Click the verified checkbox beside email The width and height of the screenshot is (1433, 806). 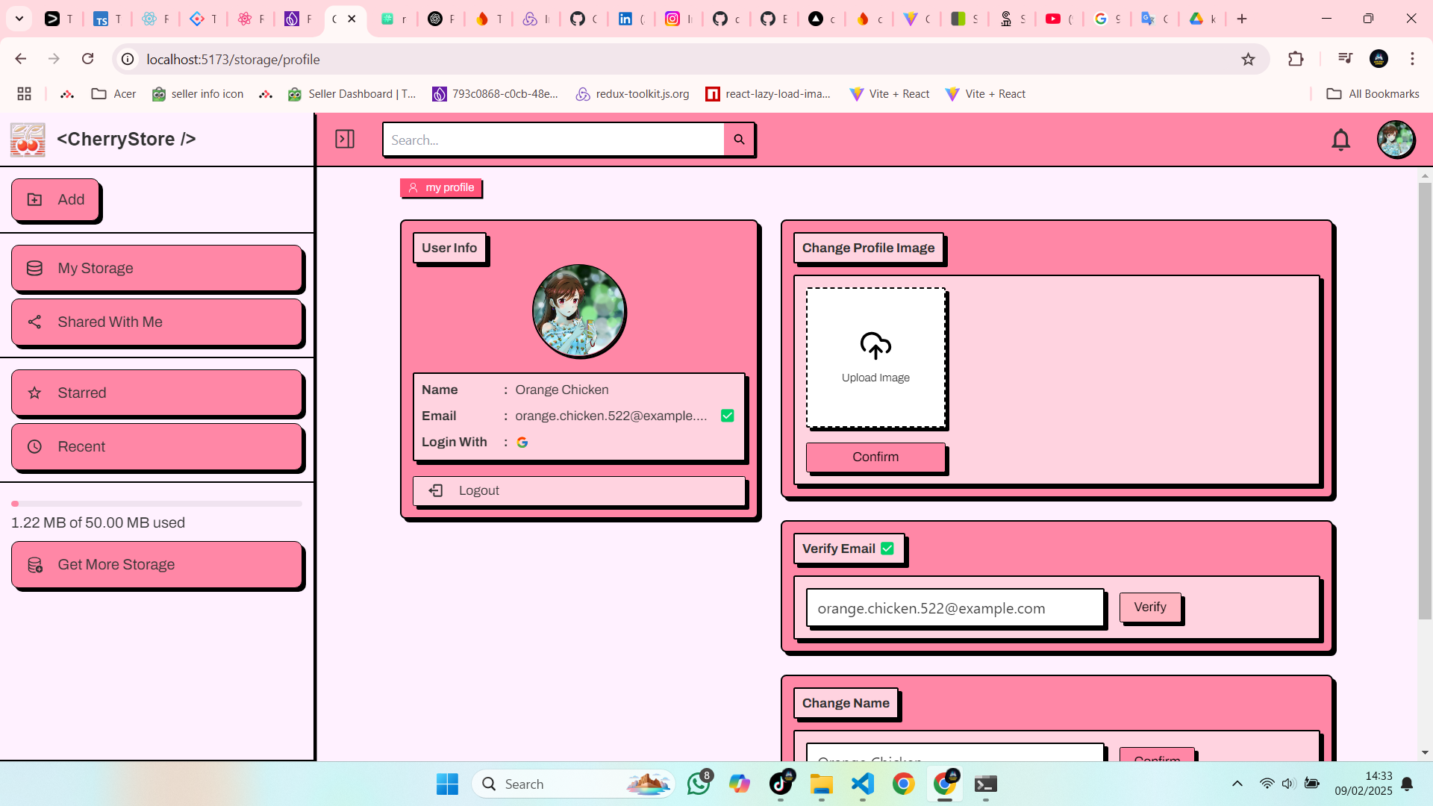[x=728, y=416]
